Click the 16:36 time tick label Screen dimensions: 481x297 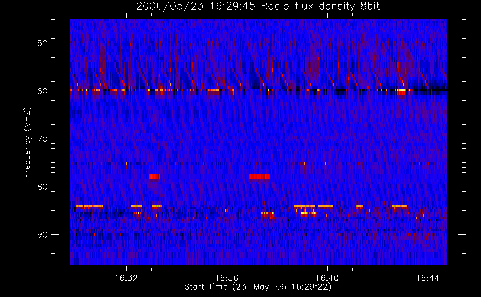pyautogui.click(x=227, y=278)
